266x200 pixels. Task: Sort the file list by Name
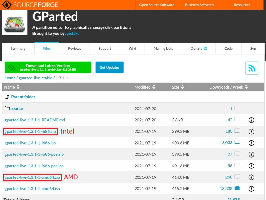pos(12,87)
